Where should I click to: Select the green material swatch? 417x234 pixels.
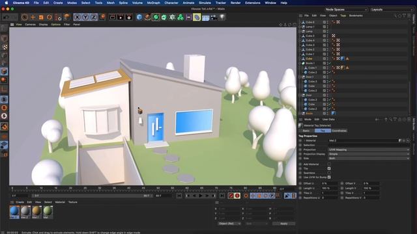pos(48,211)
